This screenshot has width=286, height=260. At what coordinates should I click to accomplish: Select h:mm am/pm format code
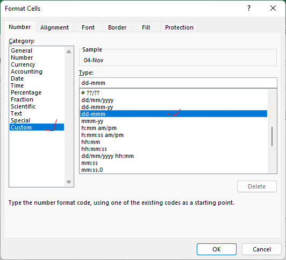[174, 128]
